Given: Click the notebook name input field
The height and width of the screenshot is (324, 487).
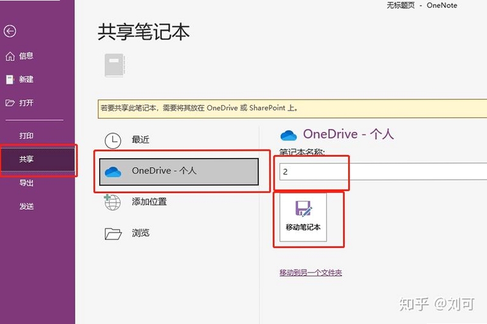Looking at the screenshot, I should point(384,171).
